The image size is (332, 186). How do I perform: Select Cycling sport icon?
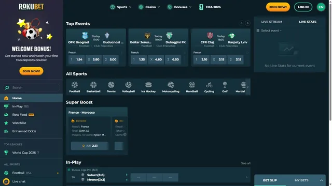pyautogui.click(x=209, y=87)
